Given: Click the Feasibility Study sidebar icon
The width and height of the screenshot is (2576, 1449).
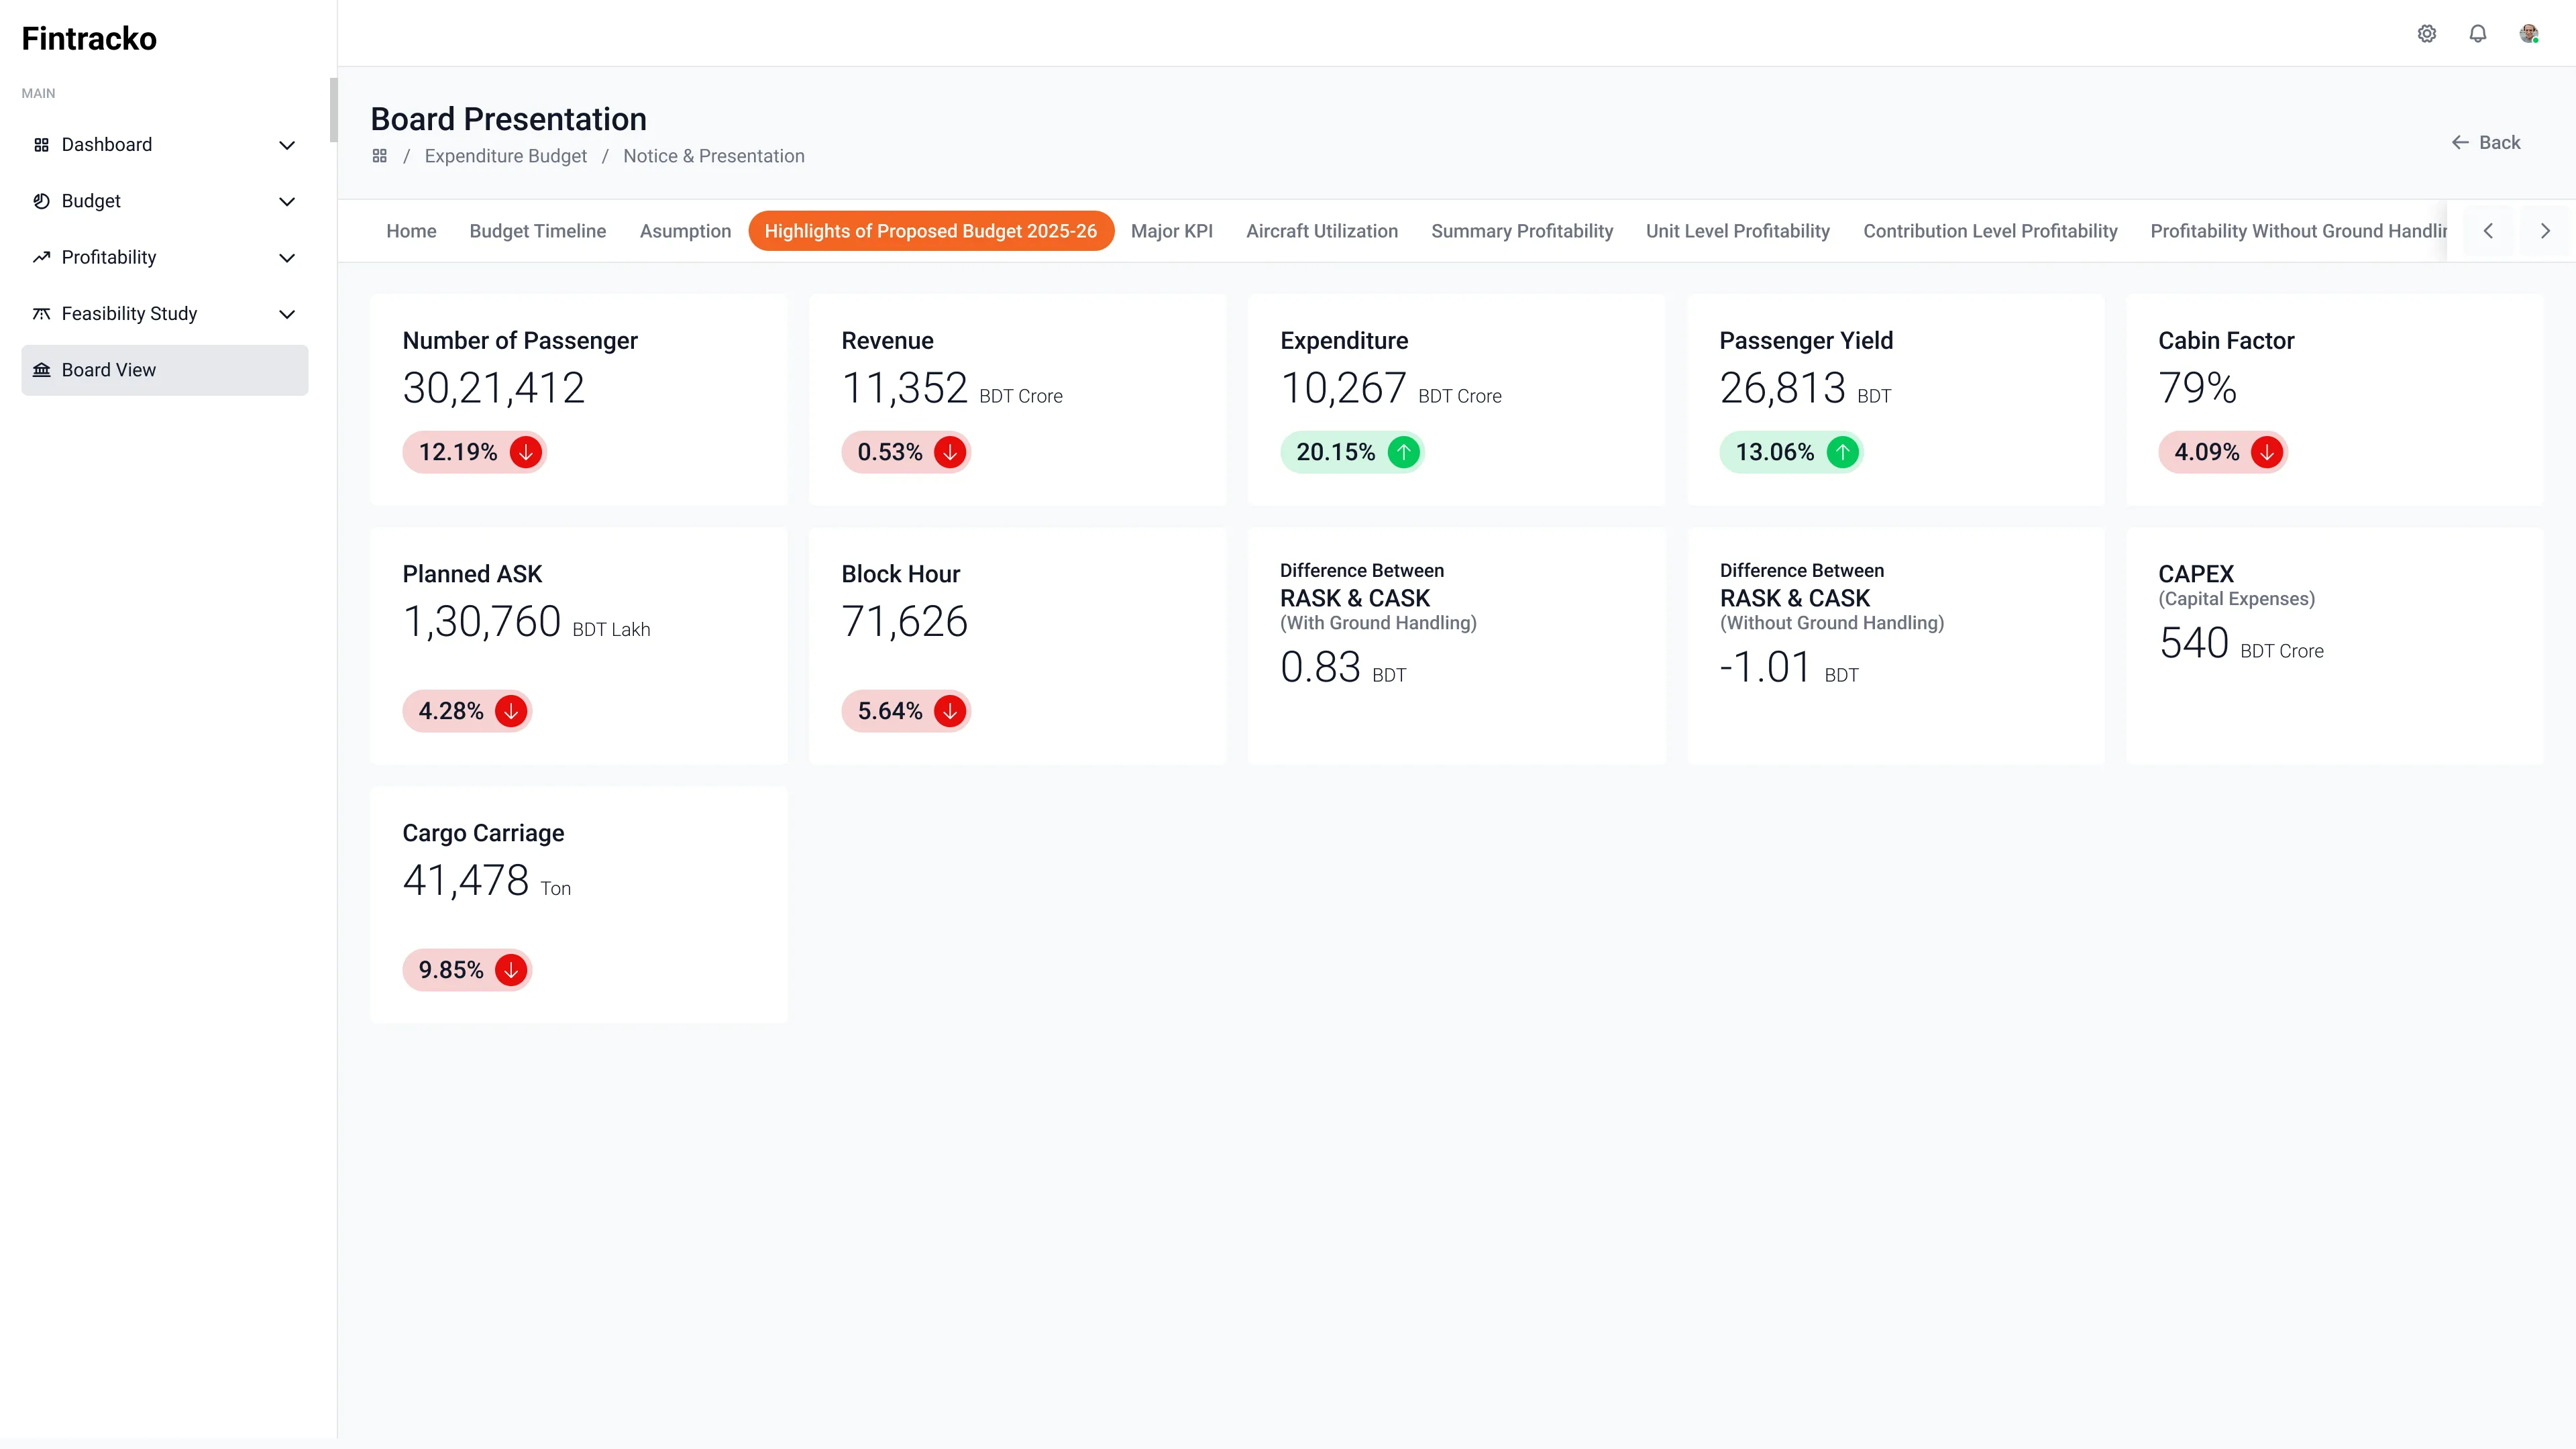Looking at the screenshot, I should point(41,314).
